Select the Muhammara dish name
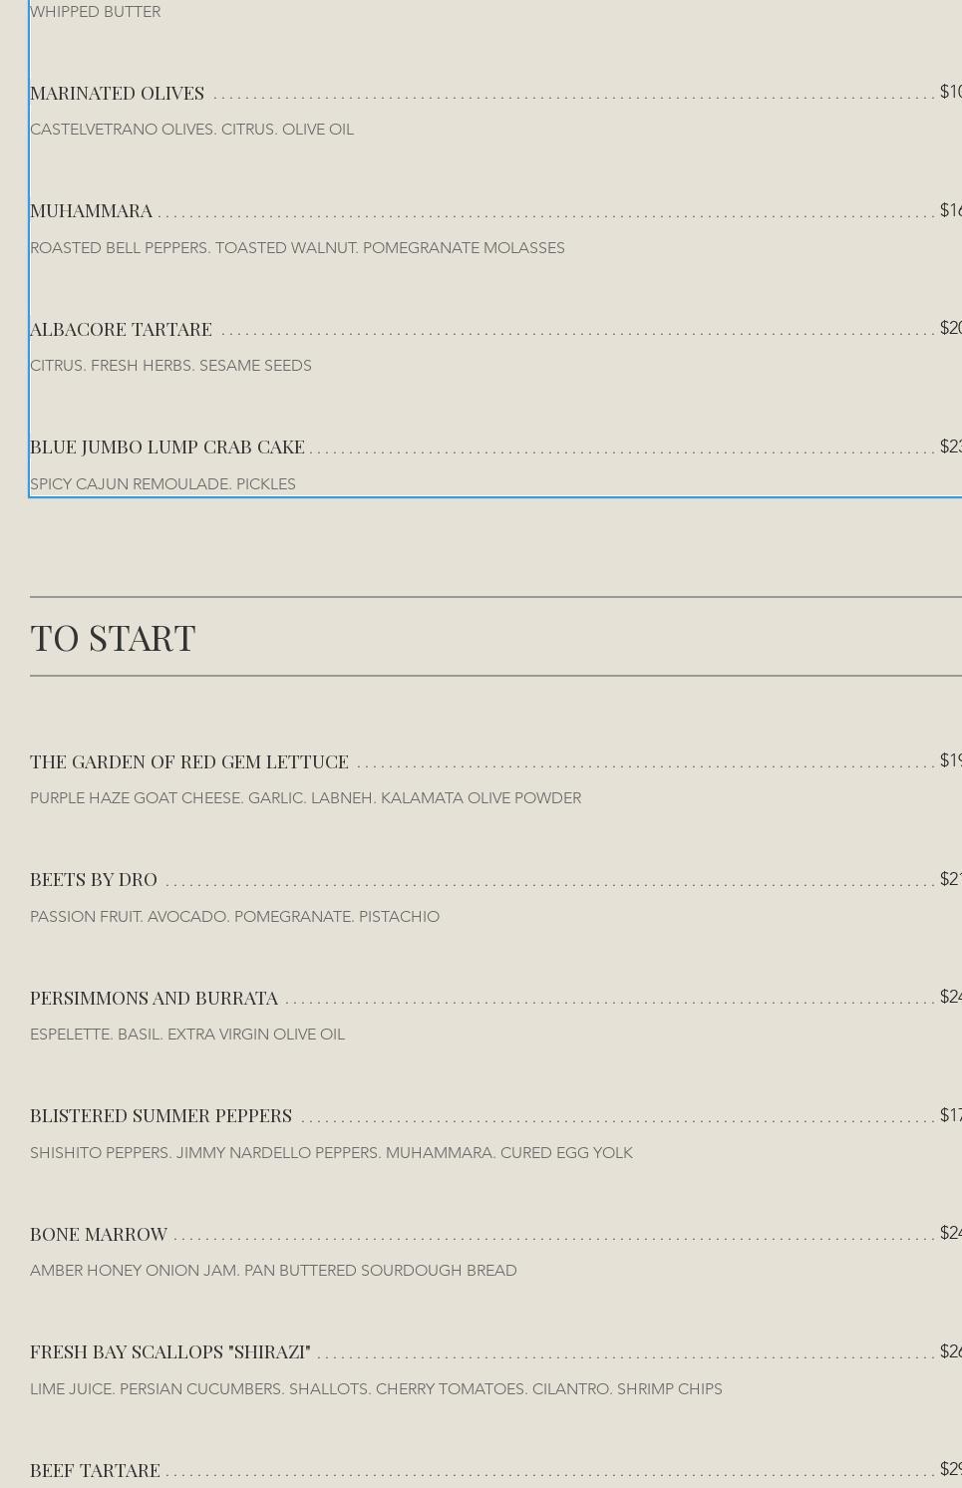Image resolution: width=962 pixels, height=1488 pixels. pyautogui.click(x=91, y=211)
